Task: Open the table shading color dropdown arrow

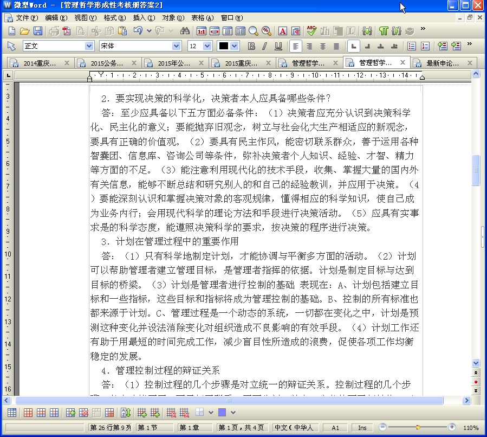Action: pyautogui.click(x=233, y=413)
